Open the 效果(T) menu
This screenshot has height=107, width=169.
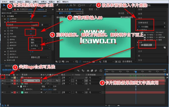(36, 2)
